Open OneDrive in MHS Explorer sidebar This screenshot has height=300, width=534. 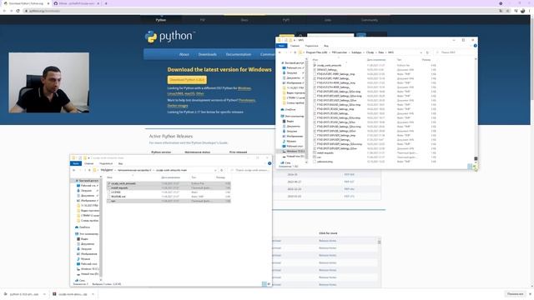(x=289, y=109)
